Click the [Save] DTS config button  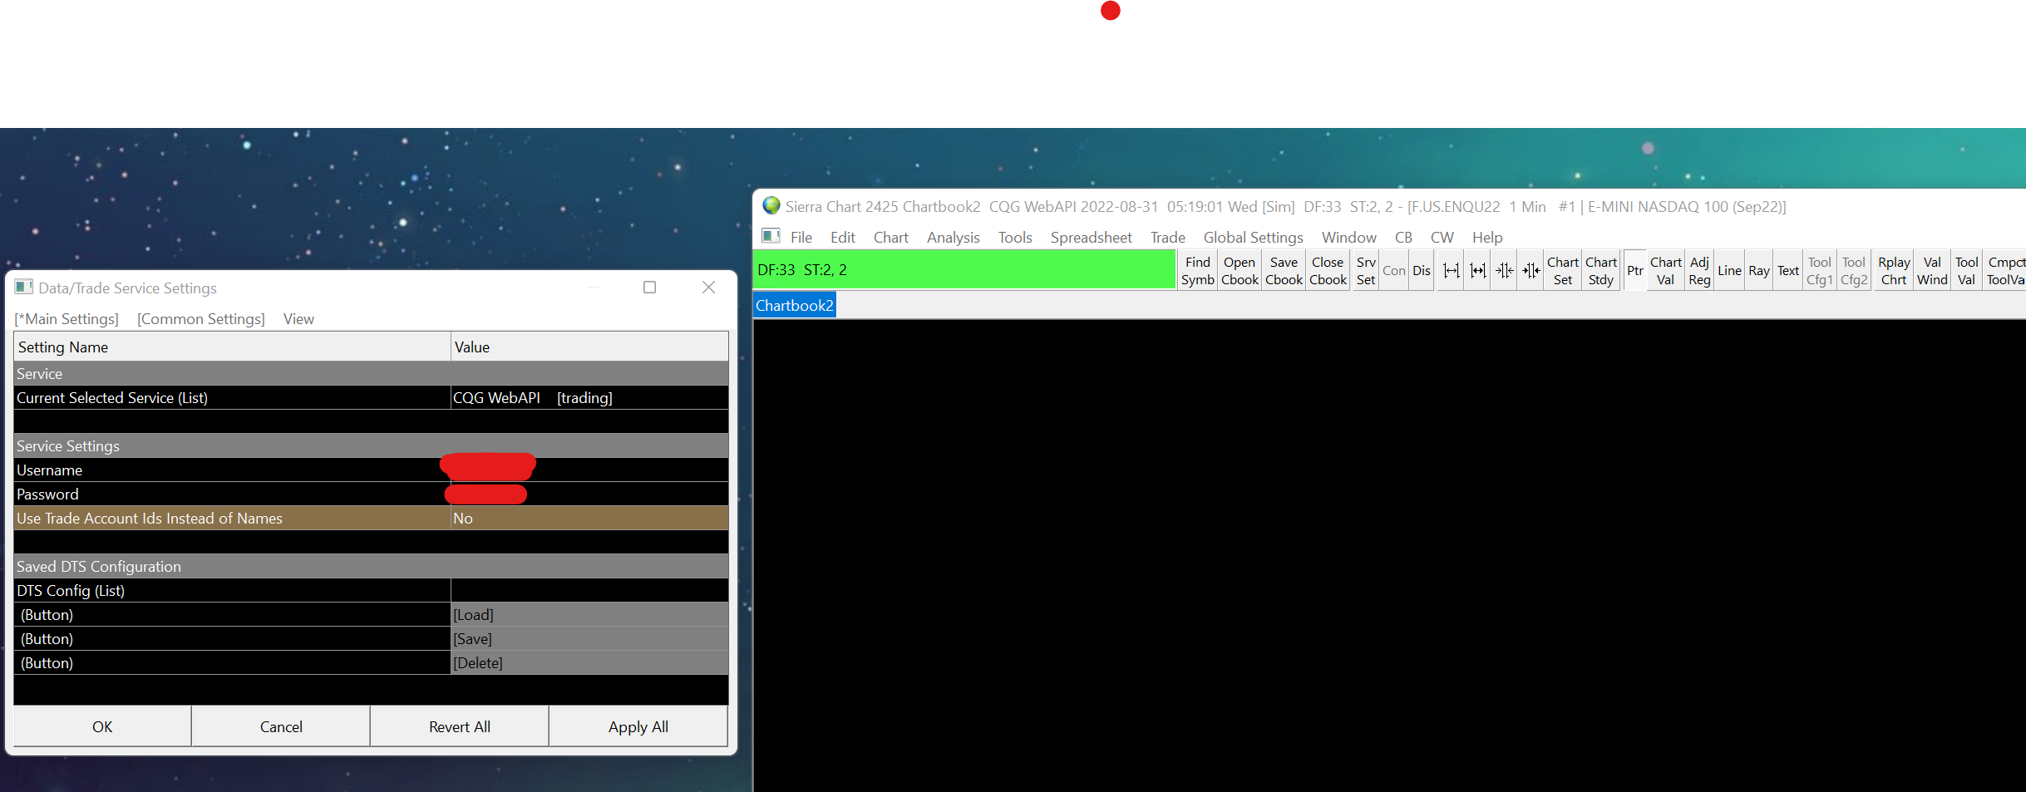tap(589, 638)
